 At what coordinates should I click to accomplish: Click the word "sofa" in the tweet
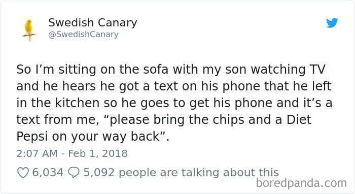tap(156, 70)
